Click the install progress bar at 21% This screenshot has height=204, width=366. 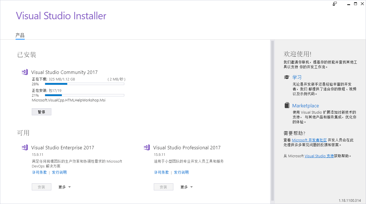85,95
